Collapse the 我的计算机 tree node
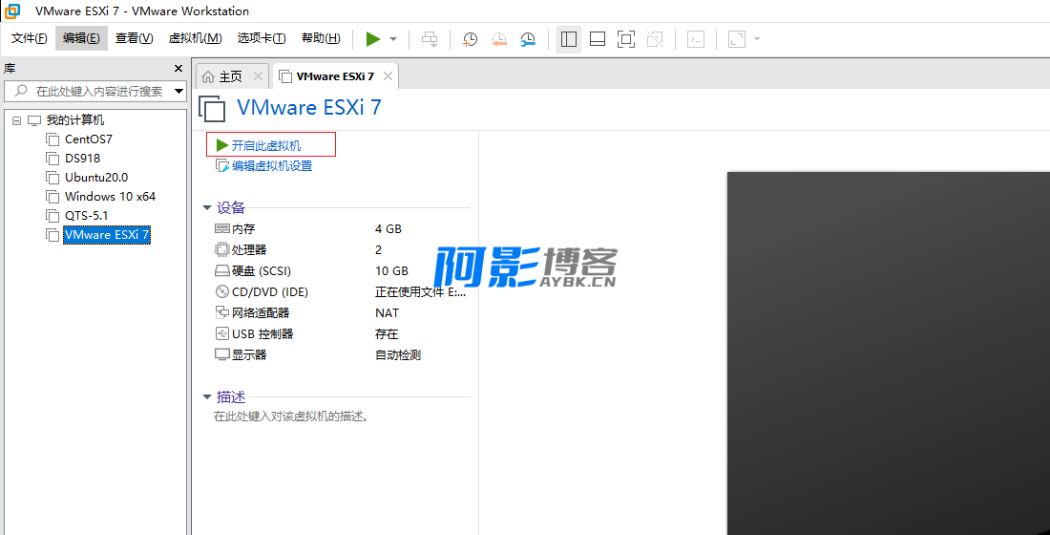Screen dimensions: 1050x535 (x=17, y=120)
